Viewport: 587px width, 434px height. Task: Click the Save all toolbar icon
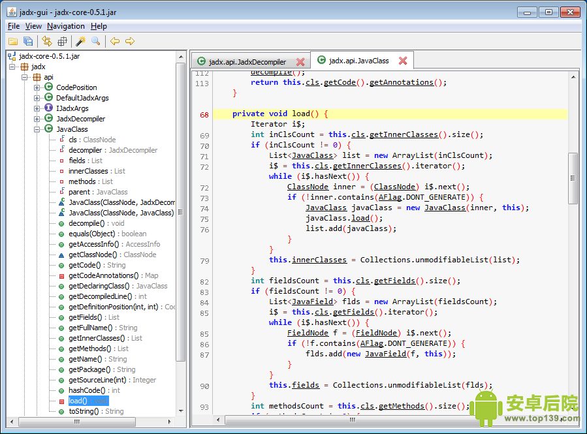pyautogui.click(x=28, y=41)
